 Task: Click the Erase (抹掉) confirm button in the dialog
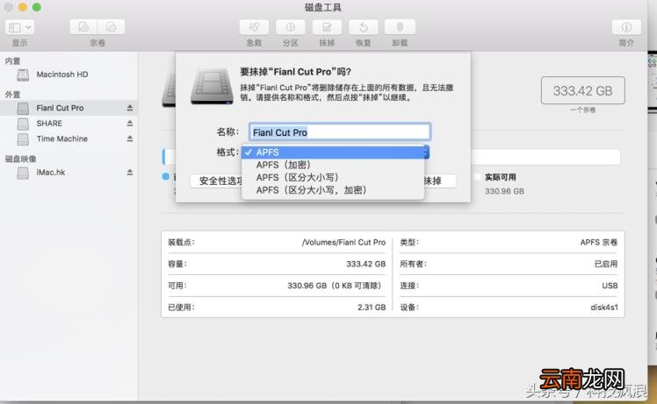[x=440, y=181]
